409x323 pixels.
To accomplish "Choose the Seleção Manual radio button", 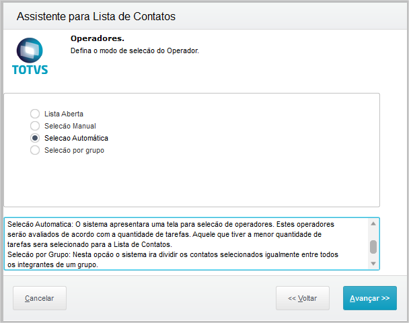I will [x=35, y=126].
